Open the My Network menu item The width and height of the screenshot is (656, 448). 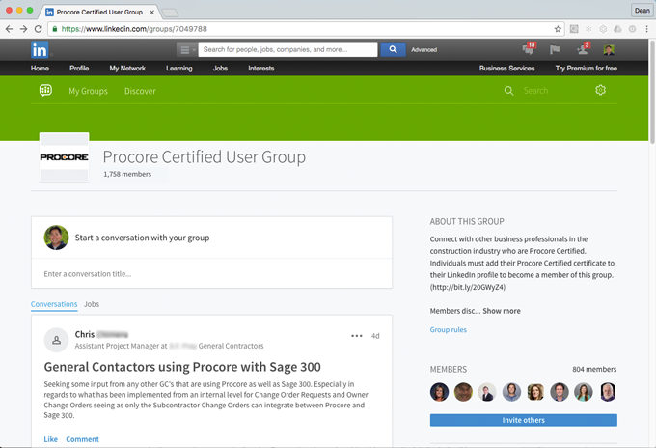pyautogui.click(x=127, y=69)
